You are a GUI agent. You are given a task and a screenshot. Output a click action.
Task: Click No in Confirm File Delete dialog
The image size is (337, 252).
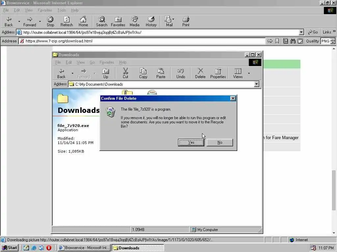click(x=220, y=142)
